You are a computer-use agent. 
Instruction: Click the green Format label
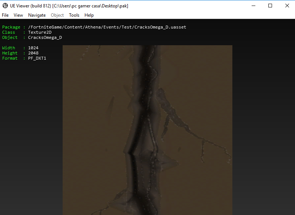click(x=10, y=58)
